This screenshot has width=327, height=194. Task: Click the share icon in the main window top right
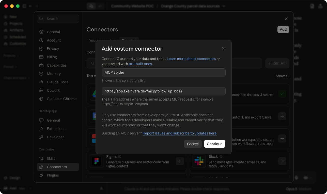pos(320,6)
